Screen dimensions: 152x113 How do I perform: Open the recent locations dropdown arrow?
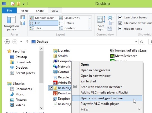[21, 42]
